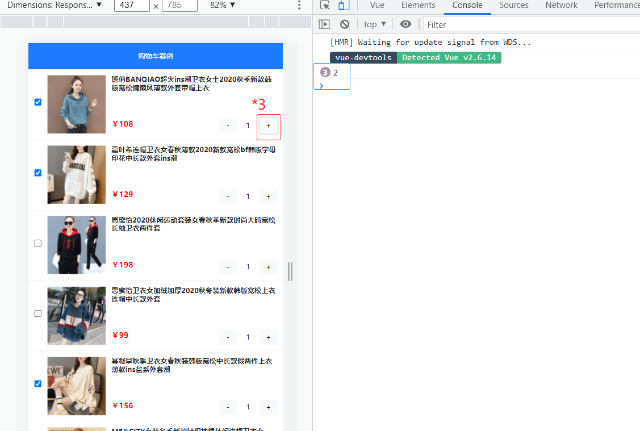Clear the console with the ban icon
The width and height of the screenshot is (640, 431).
coord(345,24)
